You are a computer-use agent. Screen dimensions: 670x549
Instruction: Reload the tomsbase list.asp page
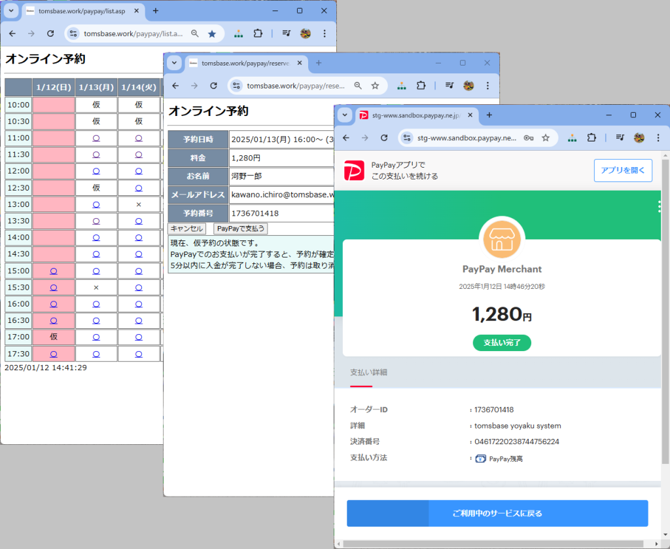pos(50,33)
